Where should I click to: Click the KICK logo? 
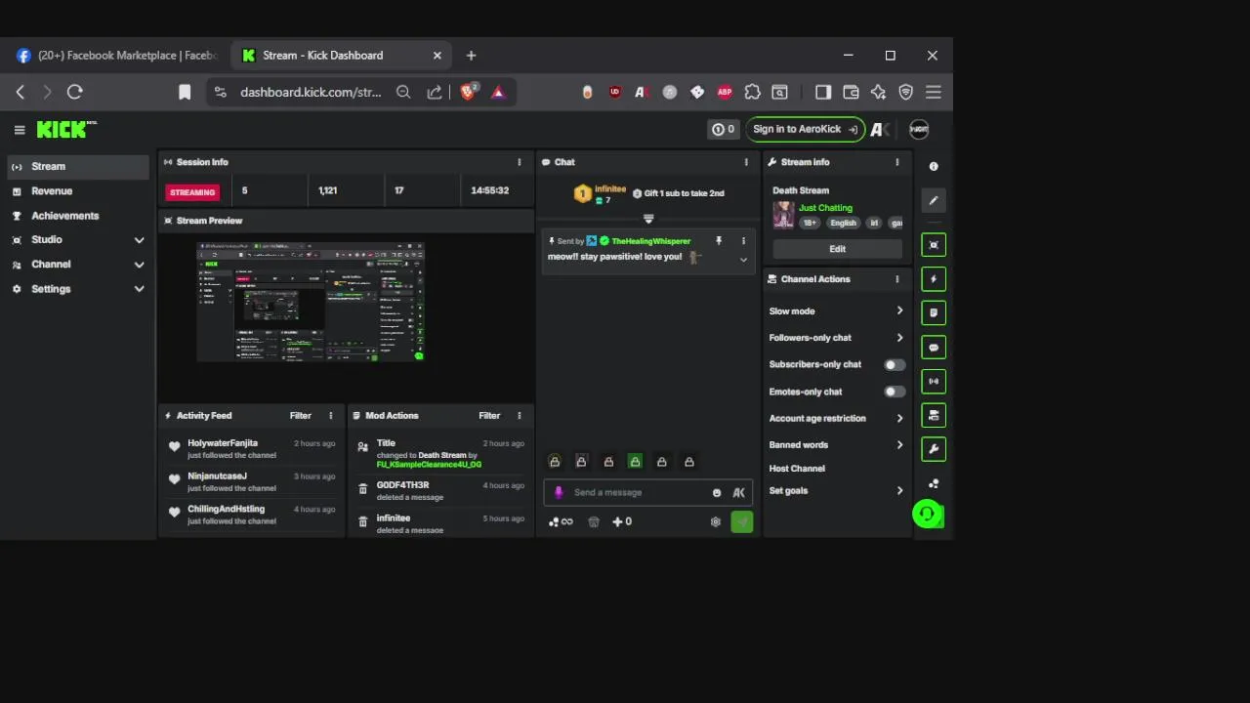[66, 129]
